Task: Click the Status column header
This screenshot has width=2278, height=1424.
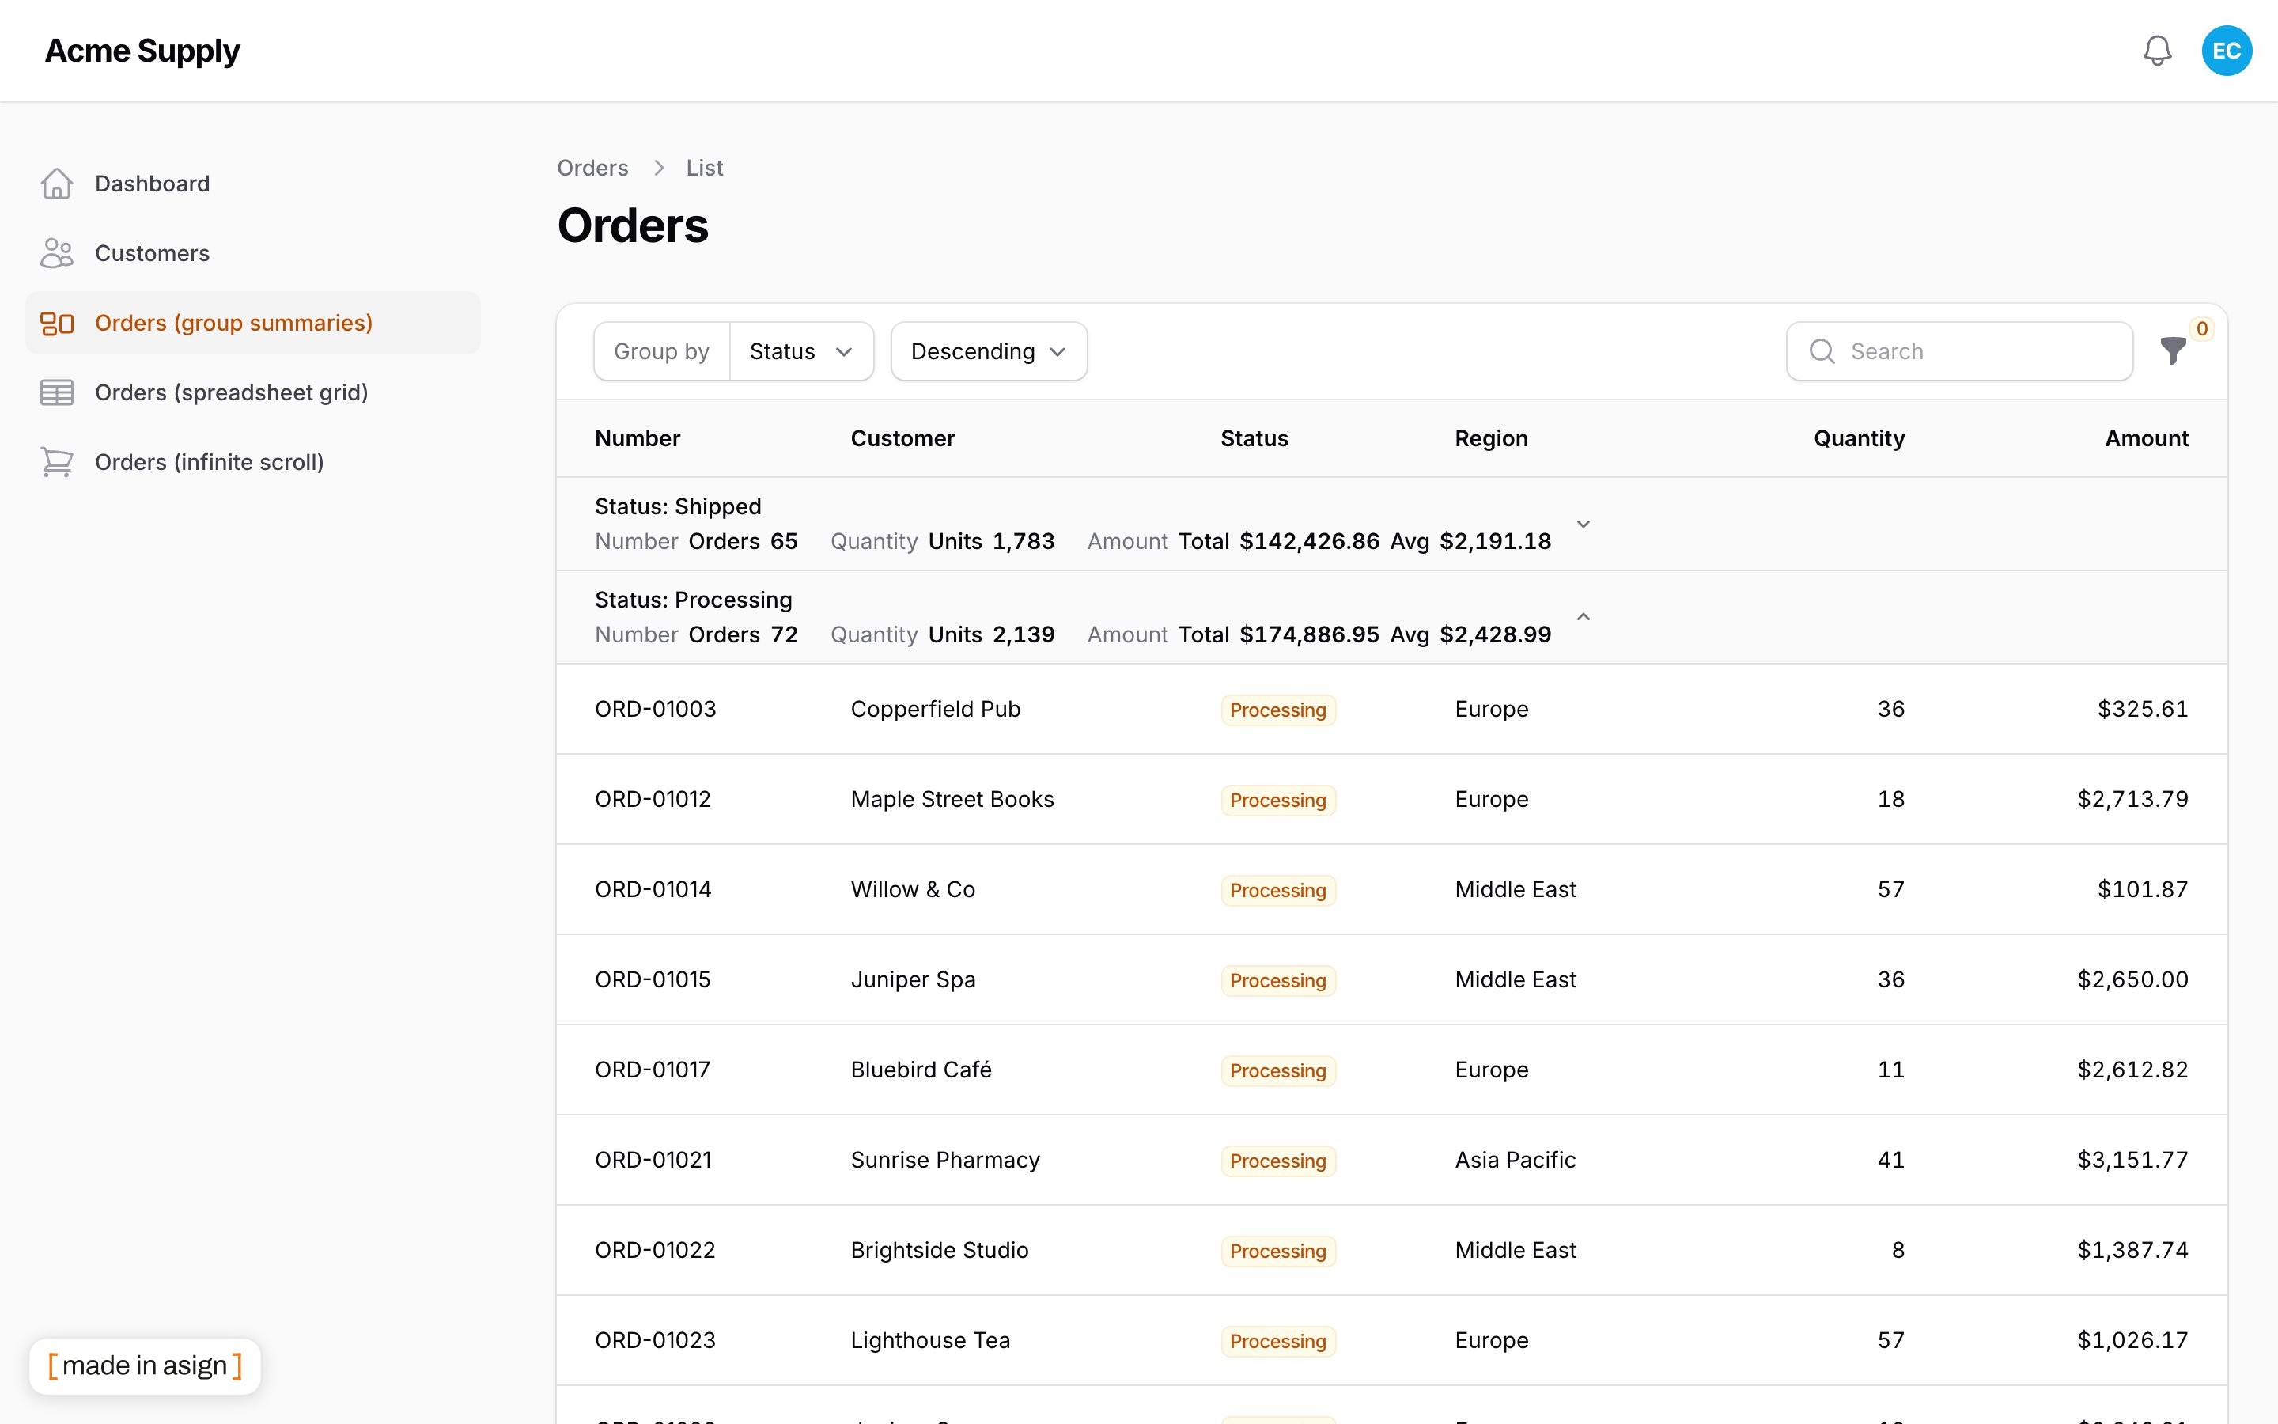Action: tap(1254, 438)
